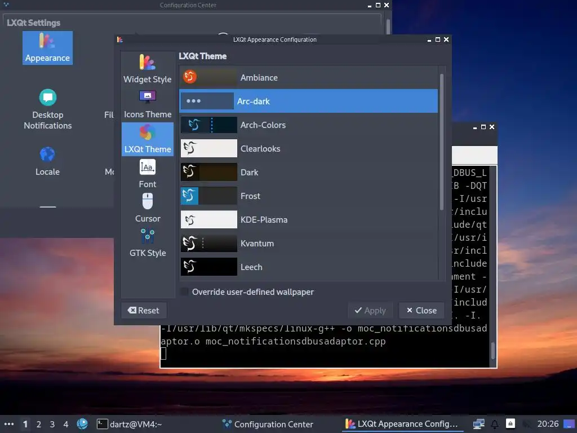Open the taskbar main menu dots icon
The height and width of the screenshot is (433, 577).
pyautogui.click(x=8, y=424)
